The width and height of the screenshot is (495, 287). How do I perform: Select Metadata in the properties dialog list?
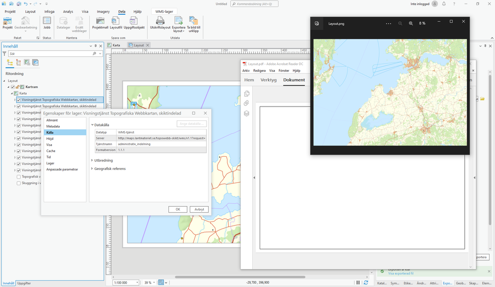click(53, 126)
